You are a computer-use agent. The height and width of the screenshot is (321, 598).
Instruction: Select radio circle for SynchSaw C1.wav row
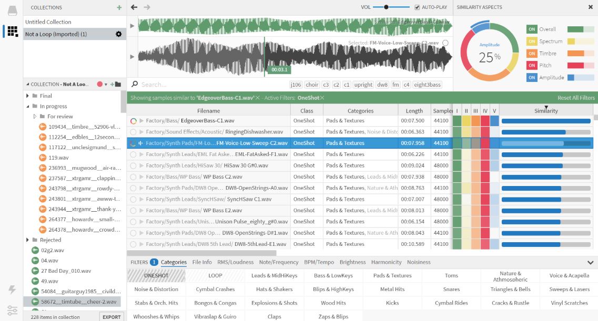[133, 199]
